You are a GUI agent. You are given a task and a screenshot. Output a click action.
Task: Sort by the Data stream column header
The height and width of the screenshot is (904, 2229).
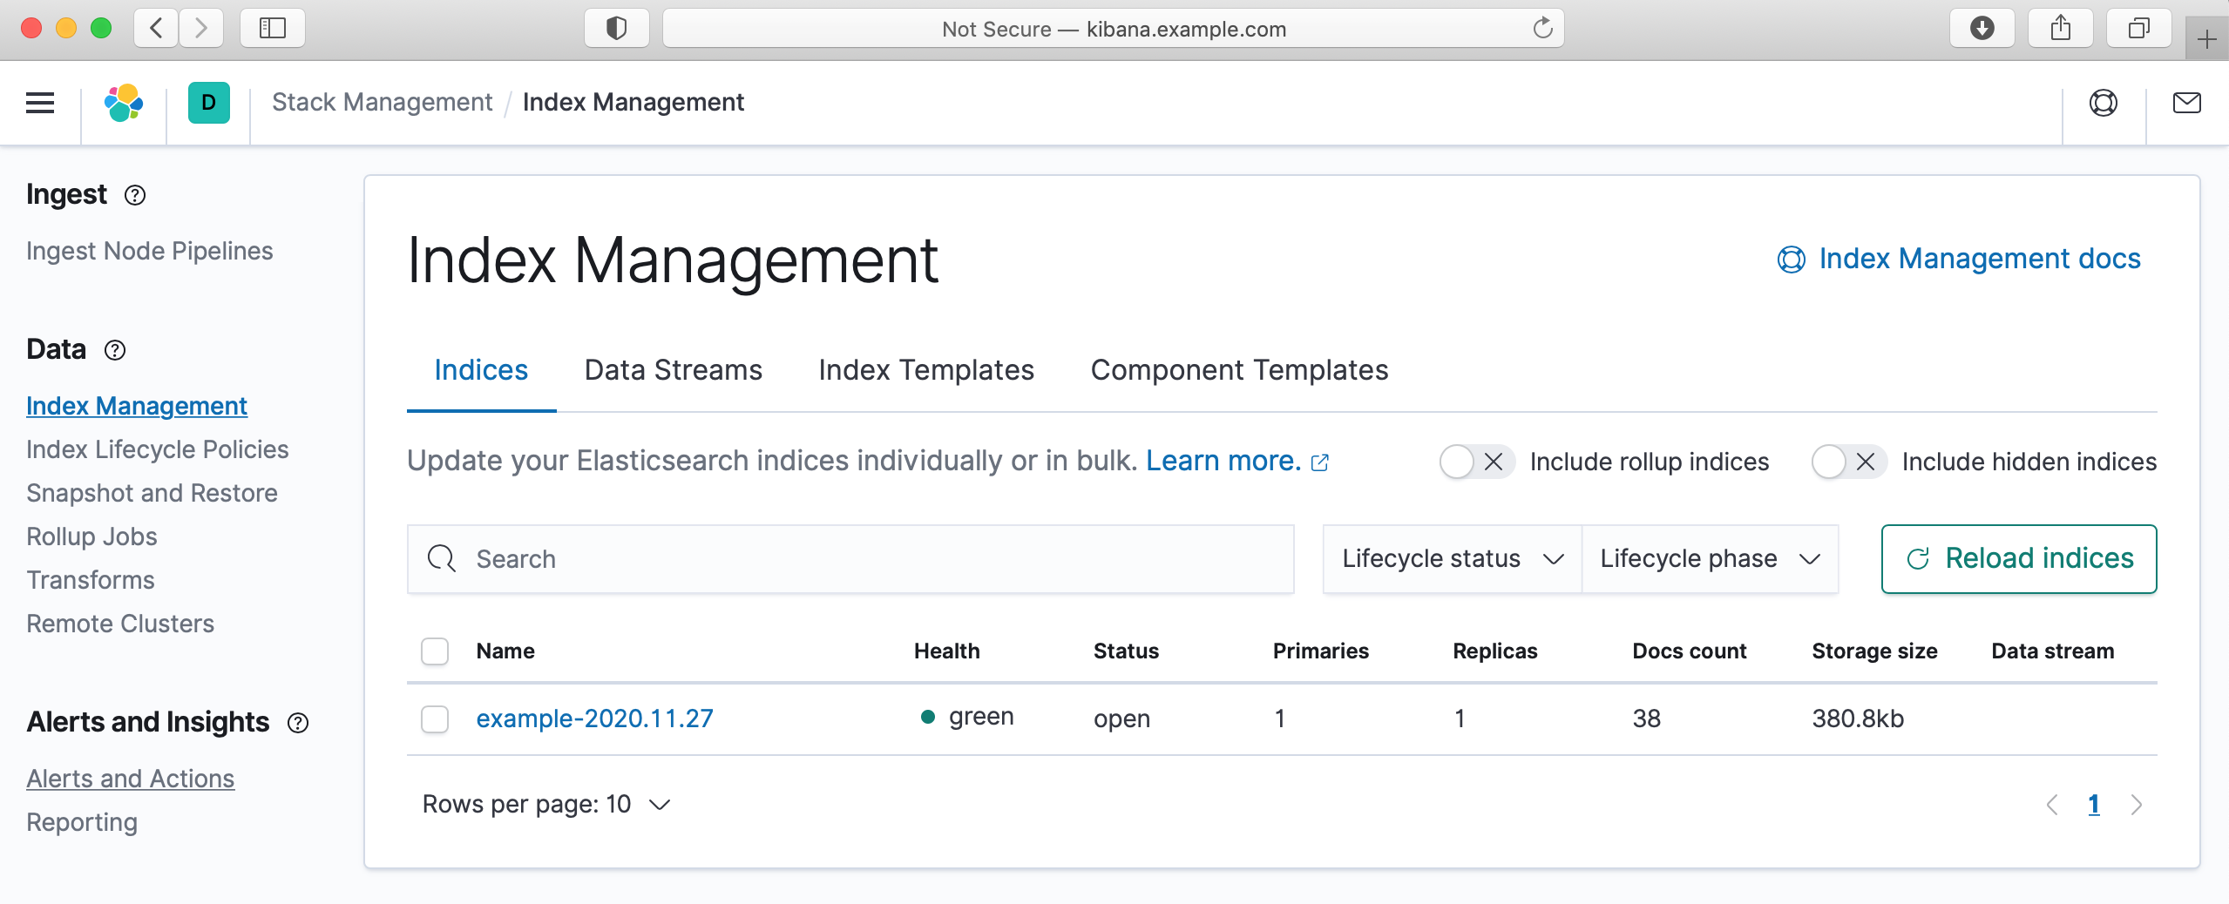tap(2052, 651)
